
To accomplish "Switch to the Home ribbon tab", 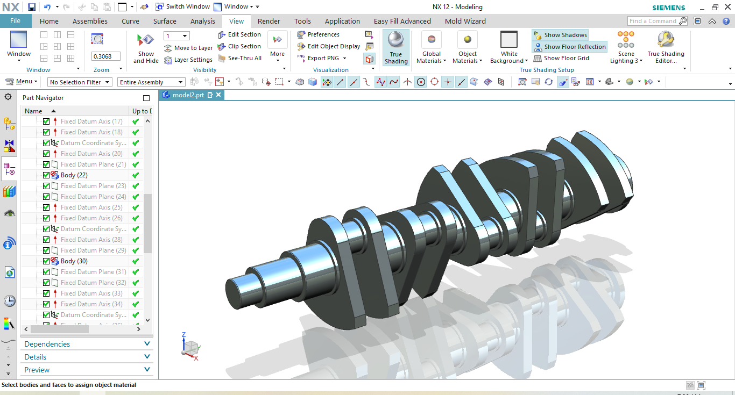I will coord(49,21).
